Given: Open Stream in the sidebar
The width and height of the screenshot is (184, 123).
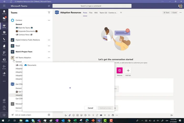Looking at the screenshot, I should coord(4,67).
